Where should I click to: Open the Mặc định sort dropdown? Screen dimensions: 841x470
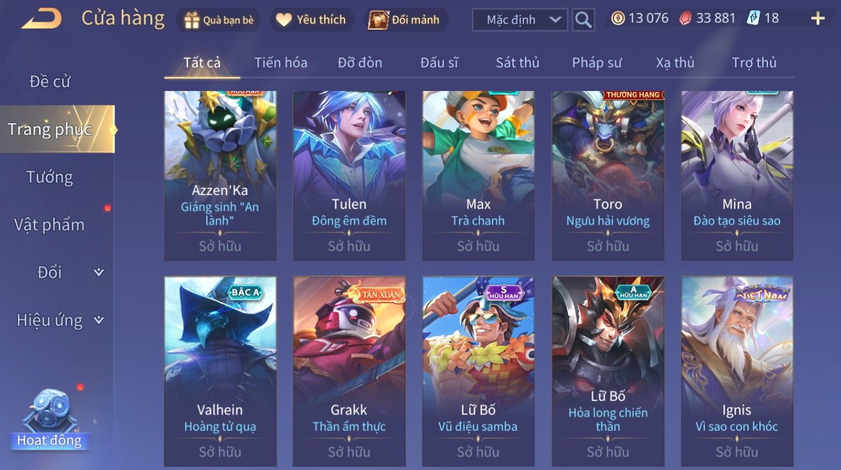[x=520, y=20]
